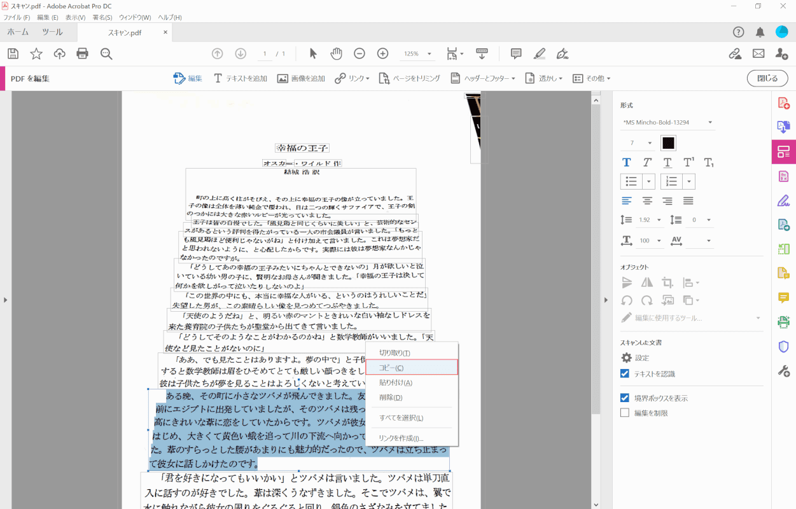Click 画像を追加 button
Screen dimensions: 796x509
click(301, 78)
